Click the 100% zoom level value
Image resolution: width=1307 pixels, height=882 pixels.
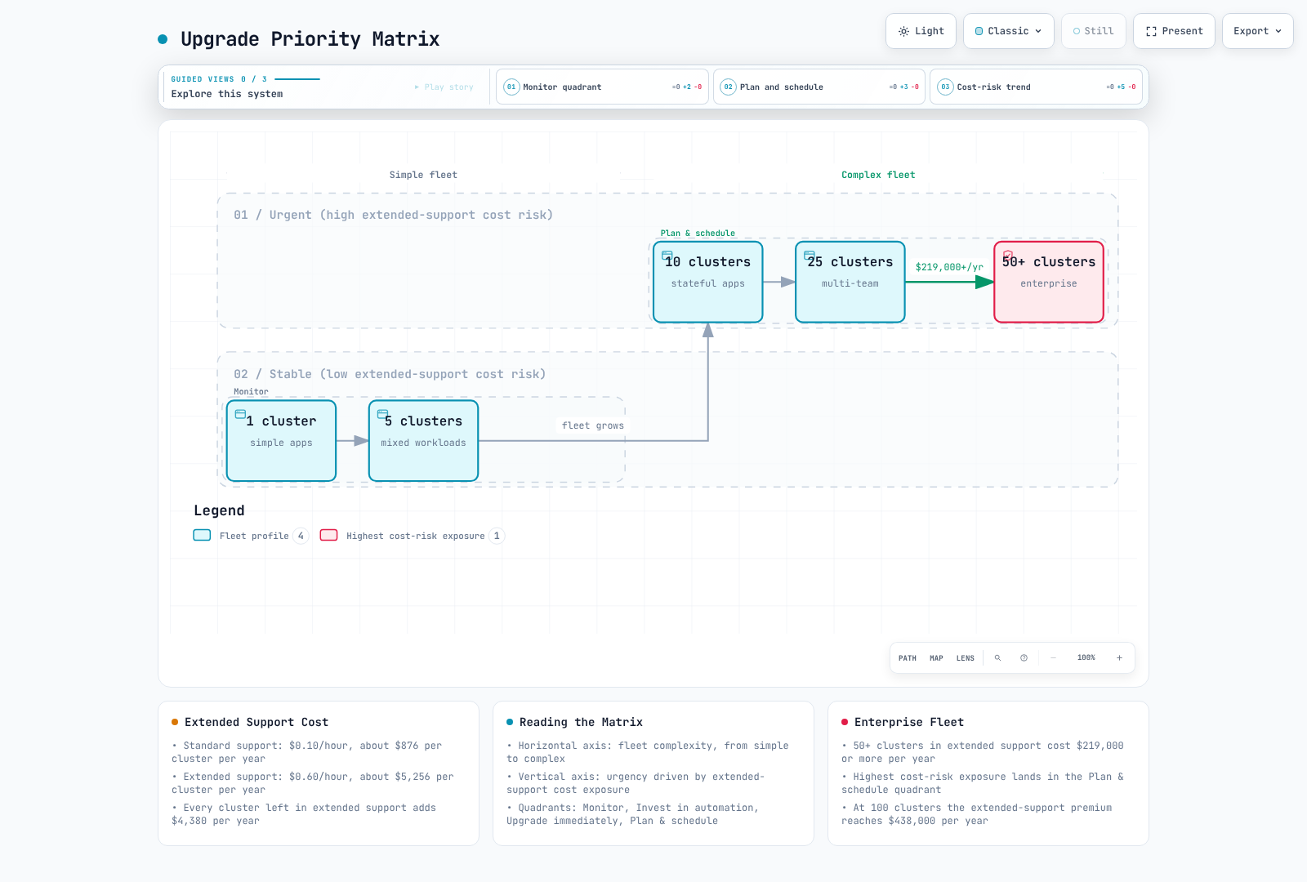coord(1086,658)
